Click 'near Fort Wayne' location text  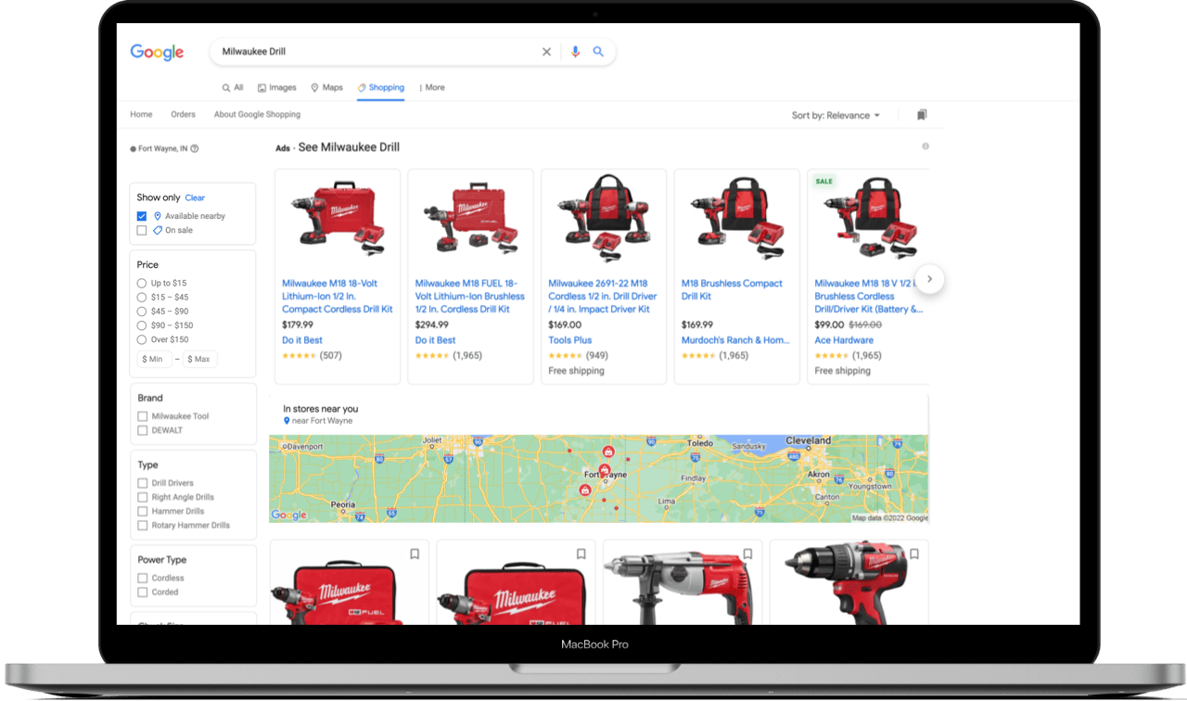pyautogui.click(x=322, y=421)
